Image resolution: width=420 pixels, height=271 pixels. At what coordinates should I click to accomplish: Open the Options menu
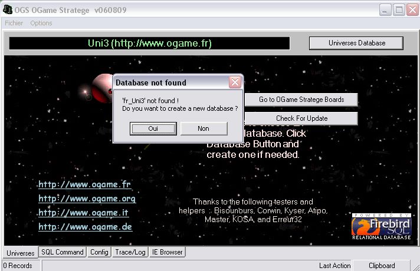tap(41, 23)
